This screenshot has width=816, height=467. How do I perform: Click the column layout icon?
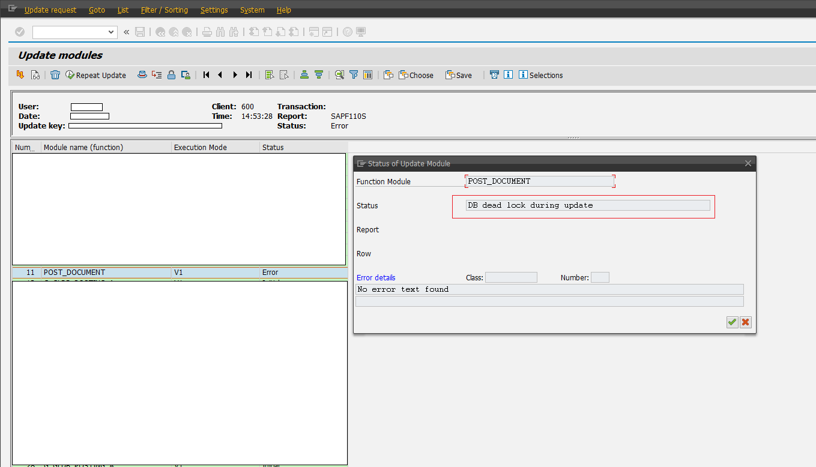pyautogui.click(x=368, y=75)
